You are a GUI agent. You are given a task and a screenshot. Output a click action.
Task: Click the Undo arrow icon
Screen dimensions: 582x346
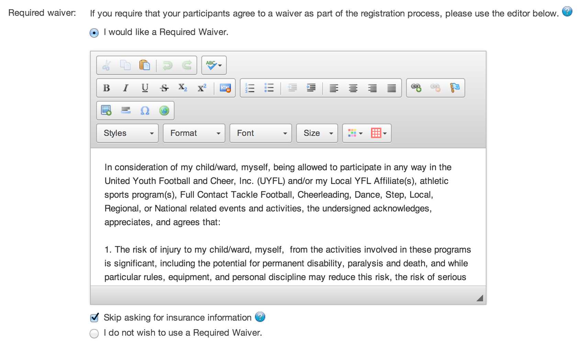167,65
